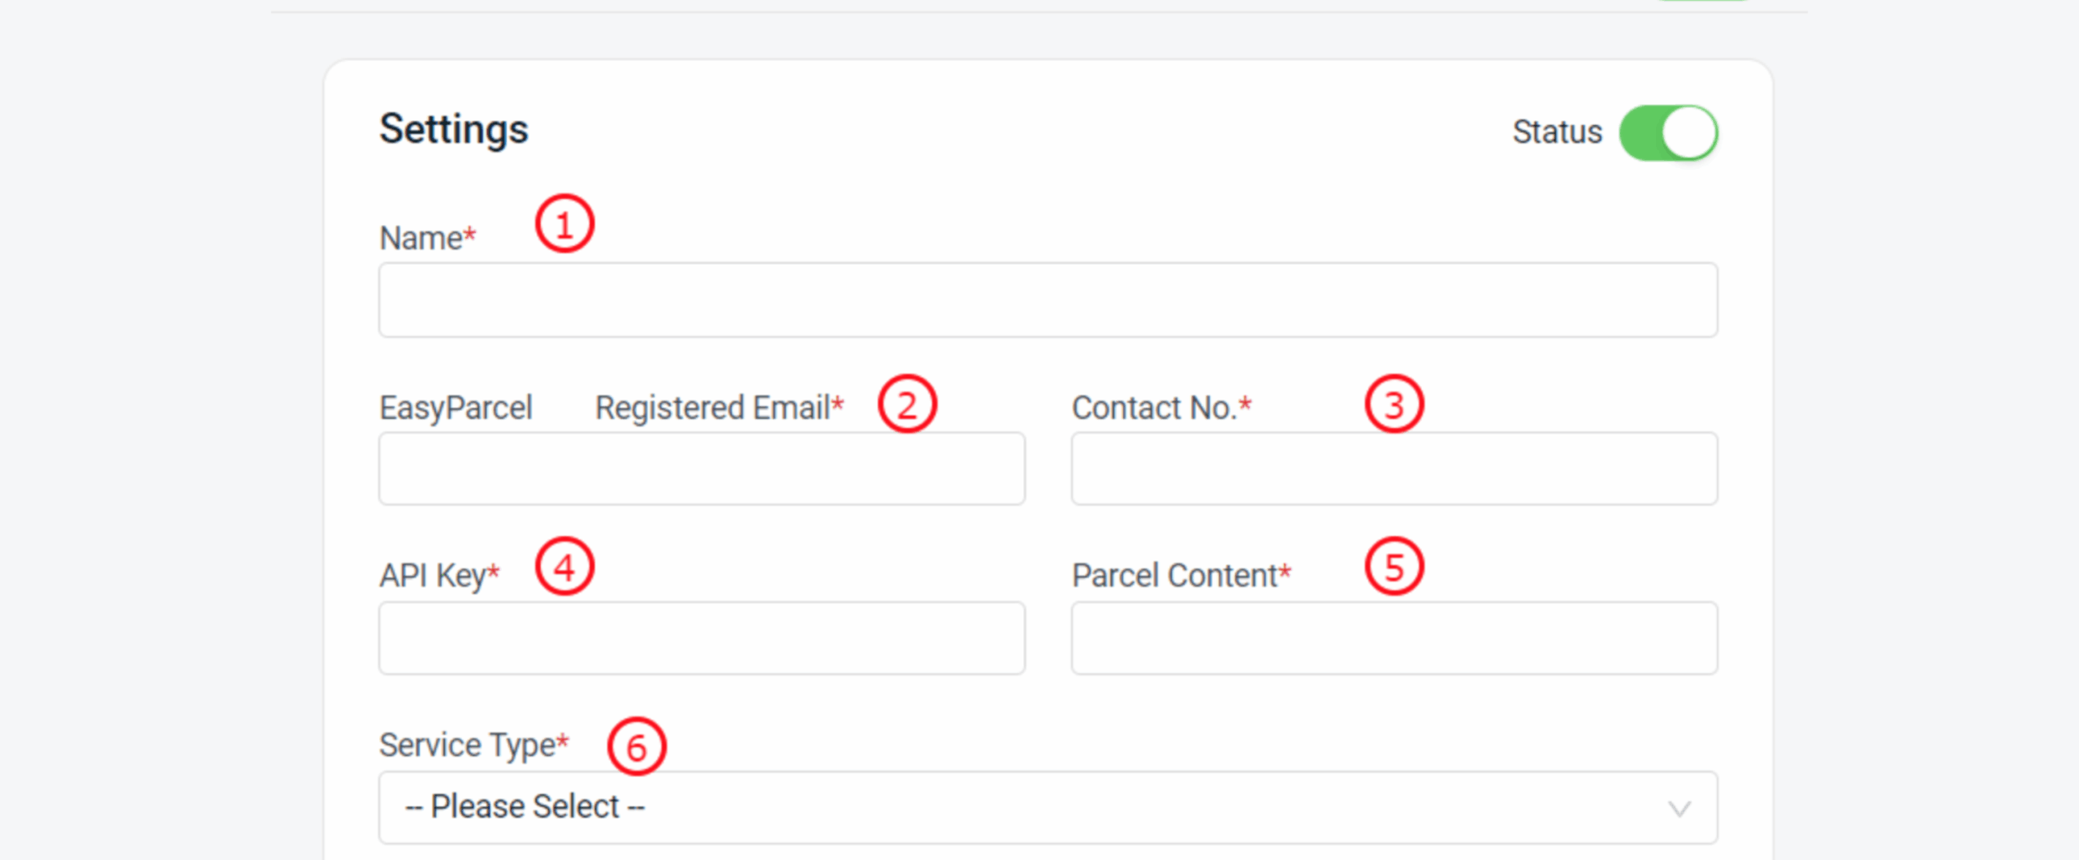Screen dimensions: 2079x860
Task: Click the Service Type chevron arrow
Action: 1679,807
